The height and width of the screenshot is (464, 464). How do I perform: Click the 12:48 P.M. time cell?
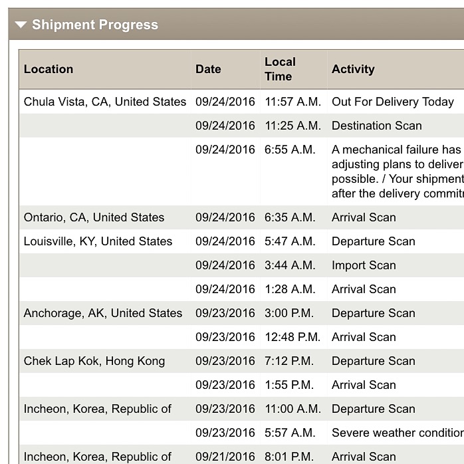pyautogui.click(x=292, y=337)
